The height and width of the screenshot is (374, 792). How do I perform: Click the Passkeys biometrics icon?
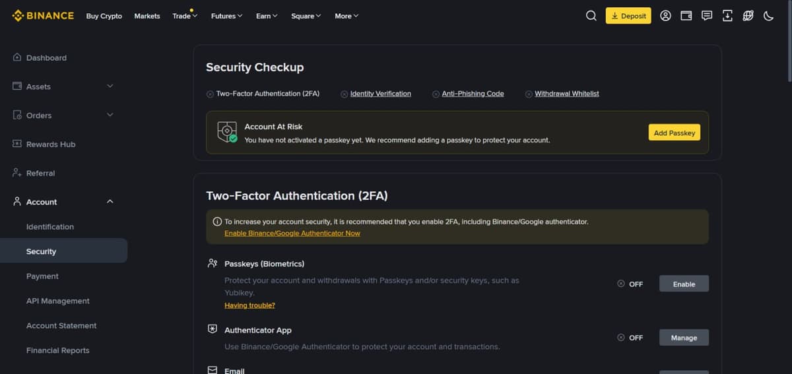[213, 263]
